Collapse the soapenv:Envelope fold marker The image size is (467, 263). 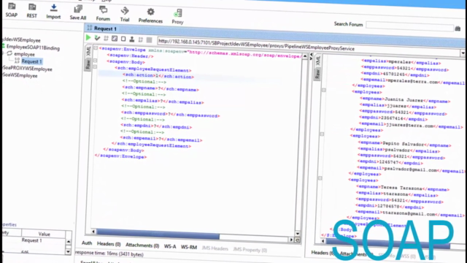coord(96,47)
